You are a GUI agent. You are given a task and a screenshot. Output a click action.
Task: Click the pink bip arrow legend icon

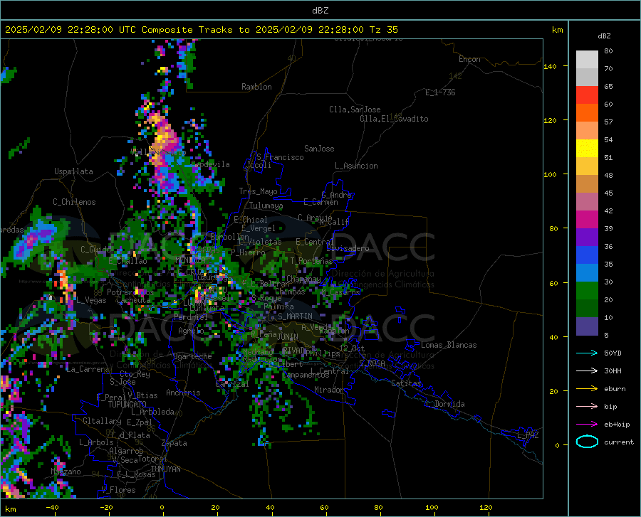[x=587, y=407]
